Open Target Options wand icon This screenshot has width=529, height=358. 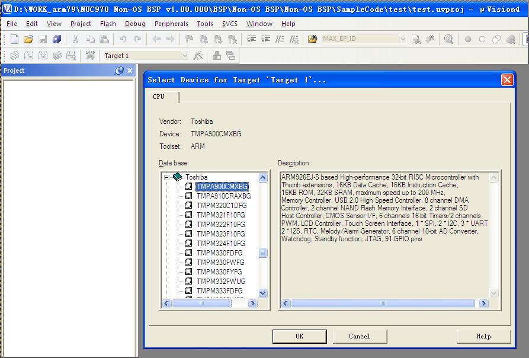pyautogui.click(x=198, y=56)
